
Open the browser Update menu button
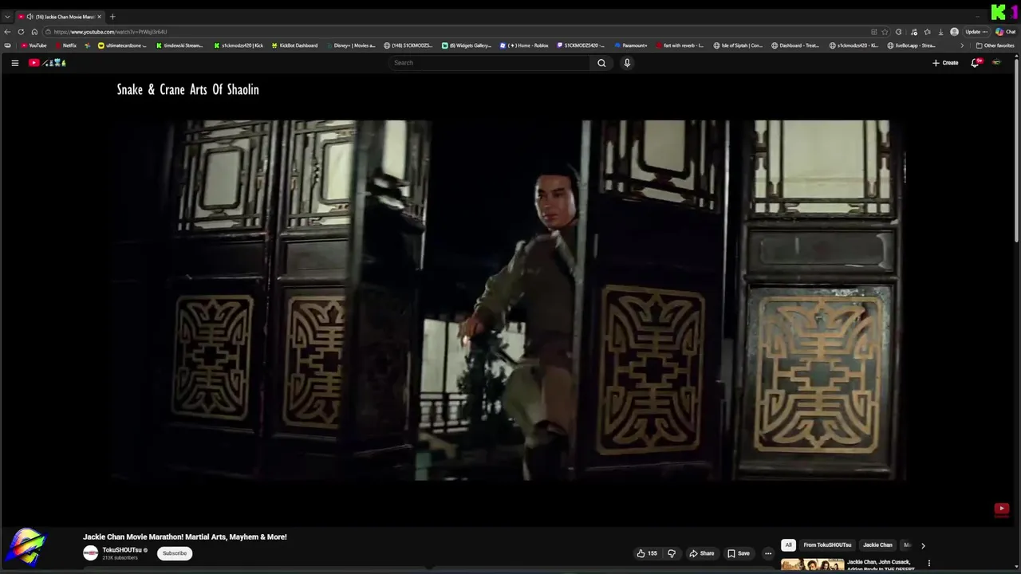[976, 32]
